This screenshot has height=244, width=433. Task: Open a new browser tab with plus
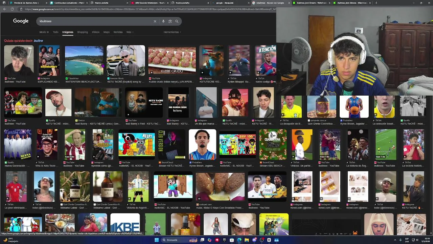[x=377, y=3]
